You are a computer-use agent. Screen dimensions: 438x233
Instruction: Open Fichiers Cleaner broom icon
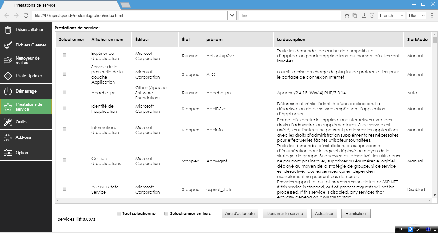coord(8,45)
